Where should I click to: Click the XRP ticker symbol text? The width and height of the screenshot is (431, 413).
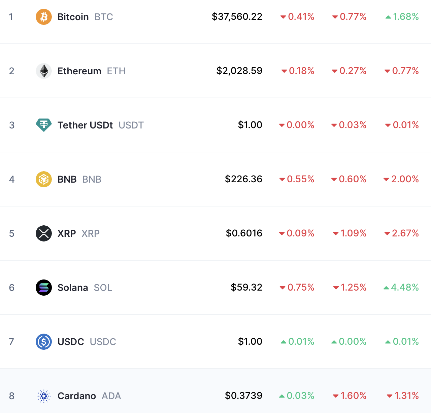[91, 233]
